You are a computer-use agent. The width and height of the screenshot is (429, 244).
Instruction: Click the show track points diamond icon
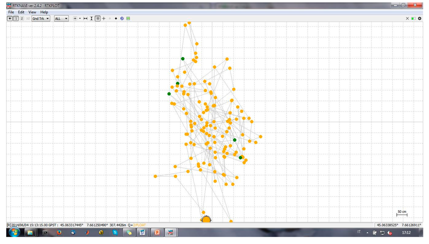pyautogui.click(x=116, y=18)
